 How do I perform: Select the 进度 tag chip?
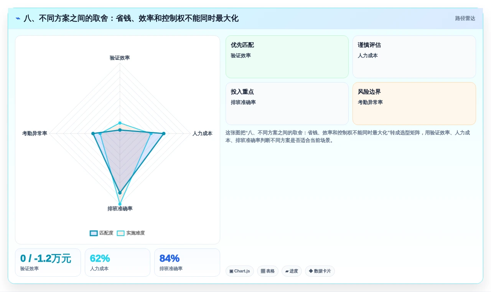[x=292, y=271]
